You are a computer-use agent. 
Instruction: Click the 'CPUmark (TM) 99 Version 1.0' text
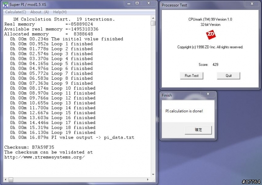[210, 19]
